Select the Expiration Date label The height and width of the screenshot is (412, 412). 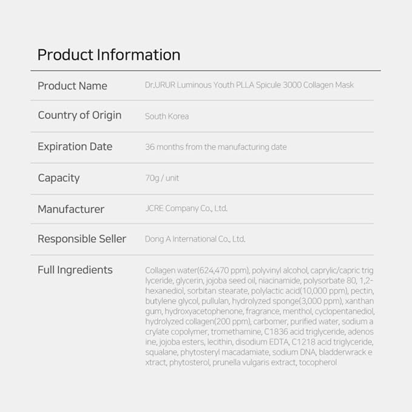75,147
